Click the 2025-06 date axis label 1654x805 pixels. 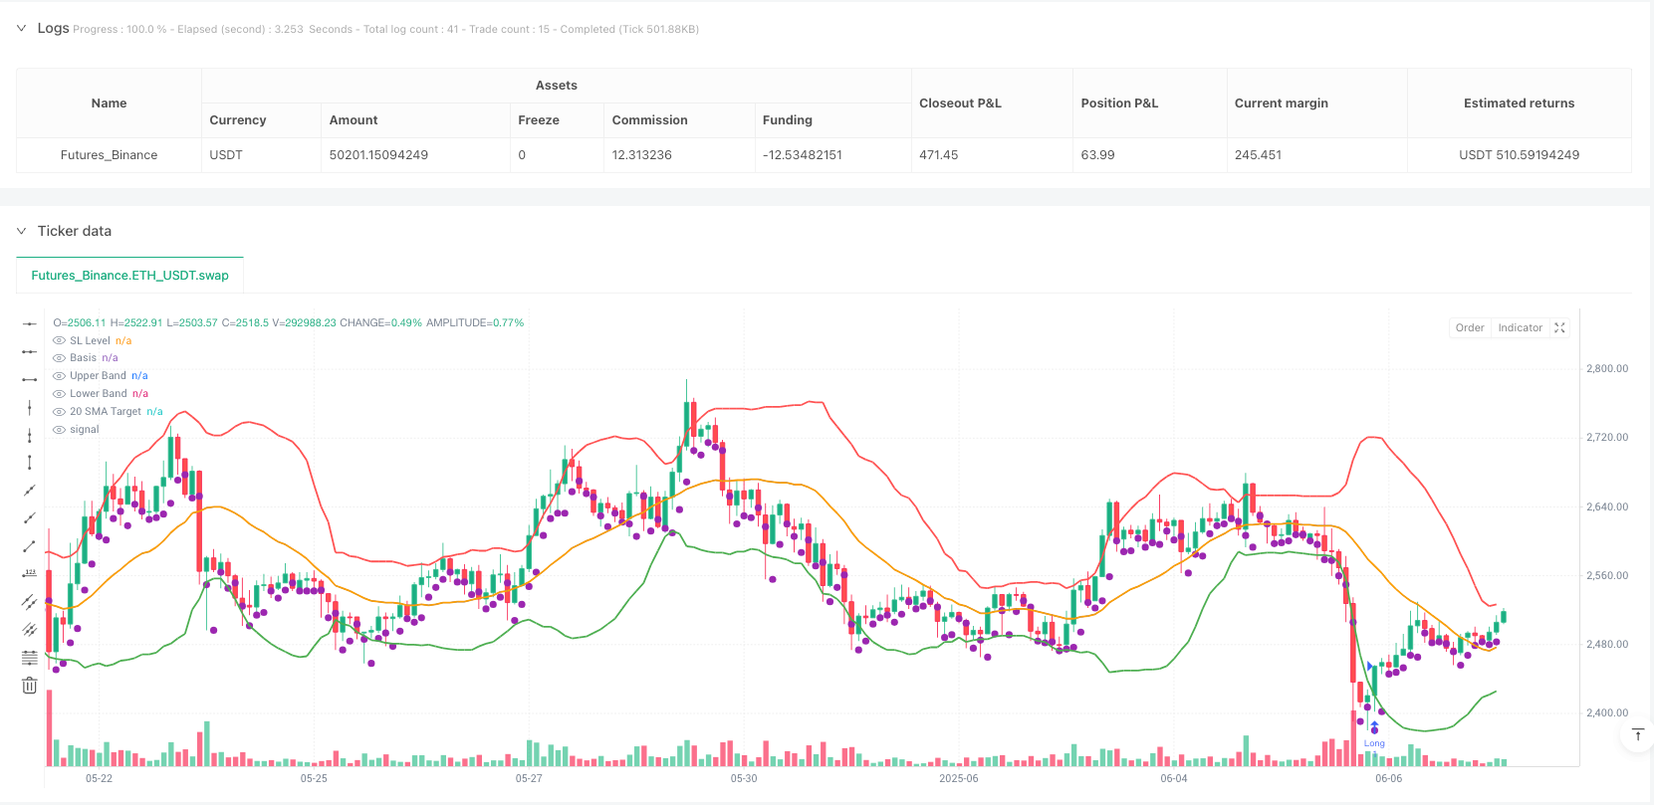959,778
